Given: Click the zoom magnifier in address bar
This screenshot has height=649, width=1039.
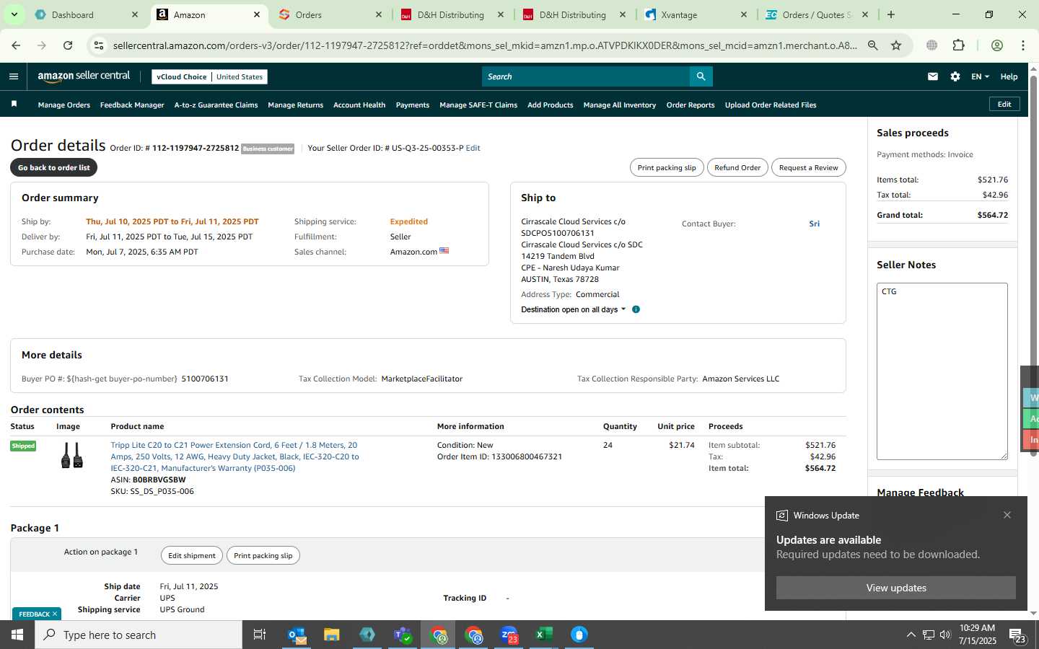Looking at the screenshot, I should 873,45.
